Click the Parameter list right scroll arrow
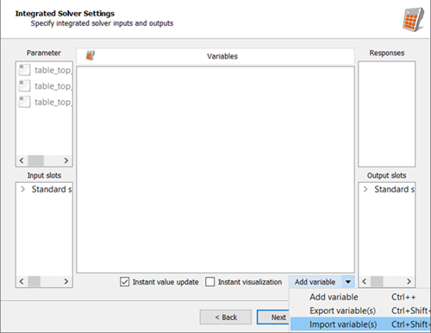 pos(66,160)
